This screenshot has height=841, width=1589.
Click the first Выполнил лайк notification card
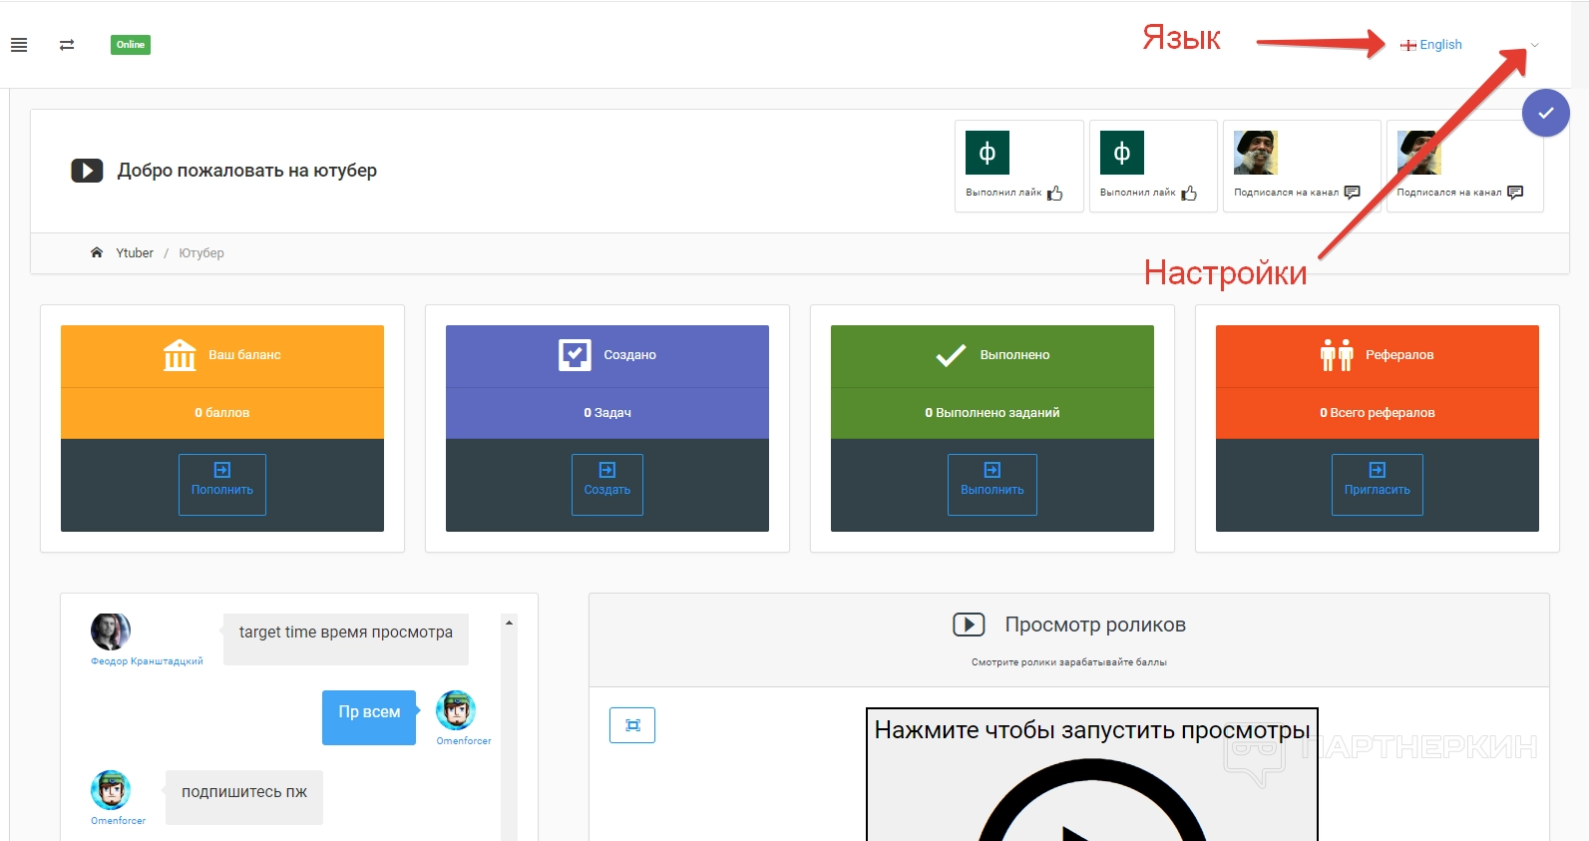click(1018, 167)
